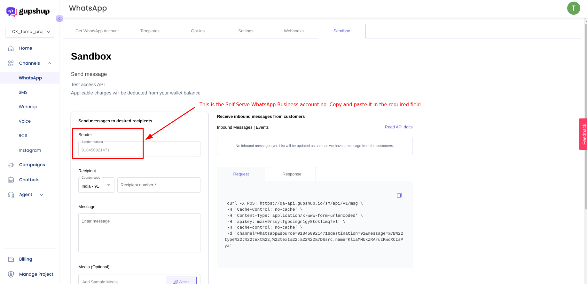Click the Home icon in the sidebar
The height and width of the screenshot is (284, 587).
(11, 48)
